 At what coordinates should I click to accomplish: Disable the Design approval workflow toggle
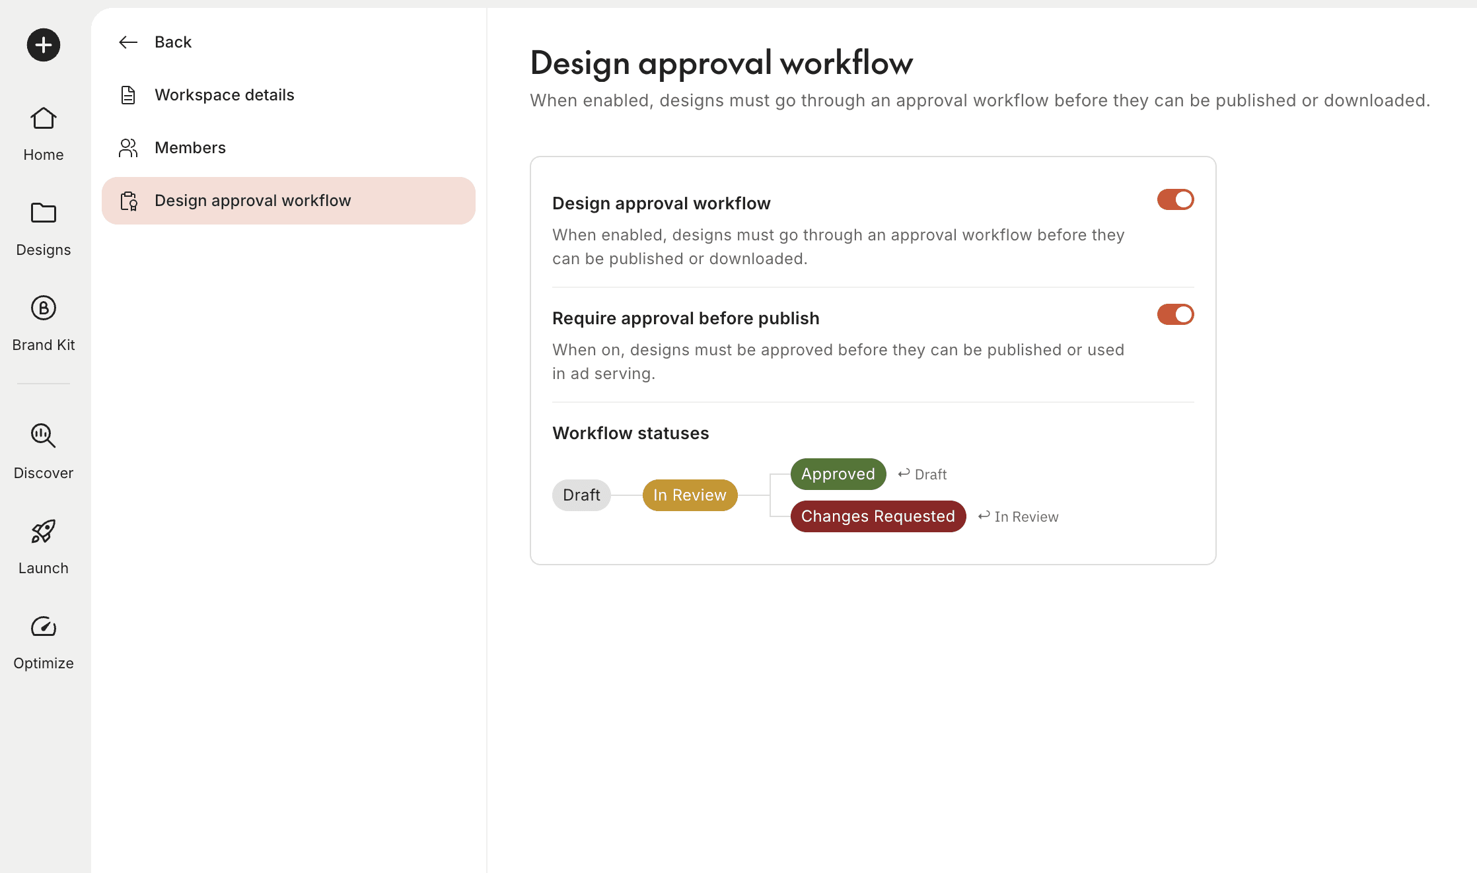1175,199
